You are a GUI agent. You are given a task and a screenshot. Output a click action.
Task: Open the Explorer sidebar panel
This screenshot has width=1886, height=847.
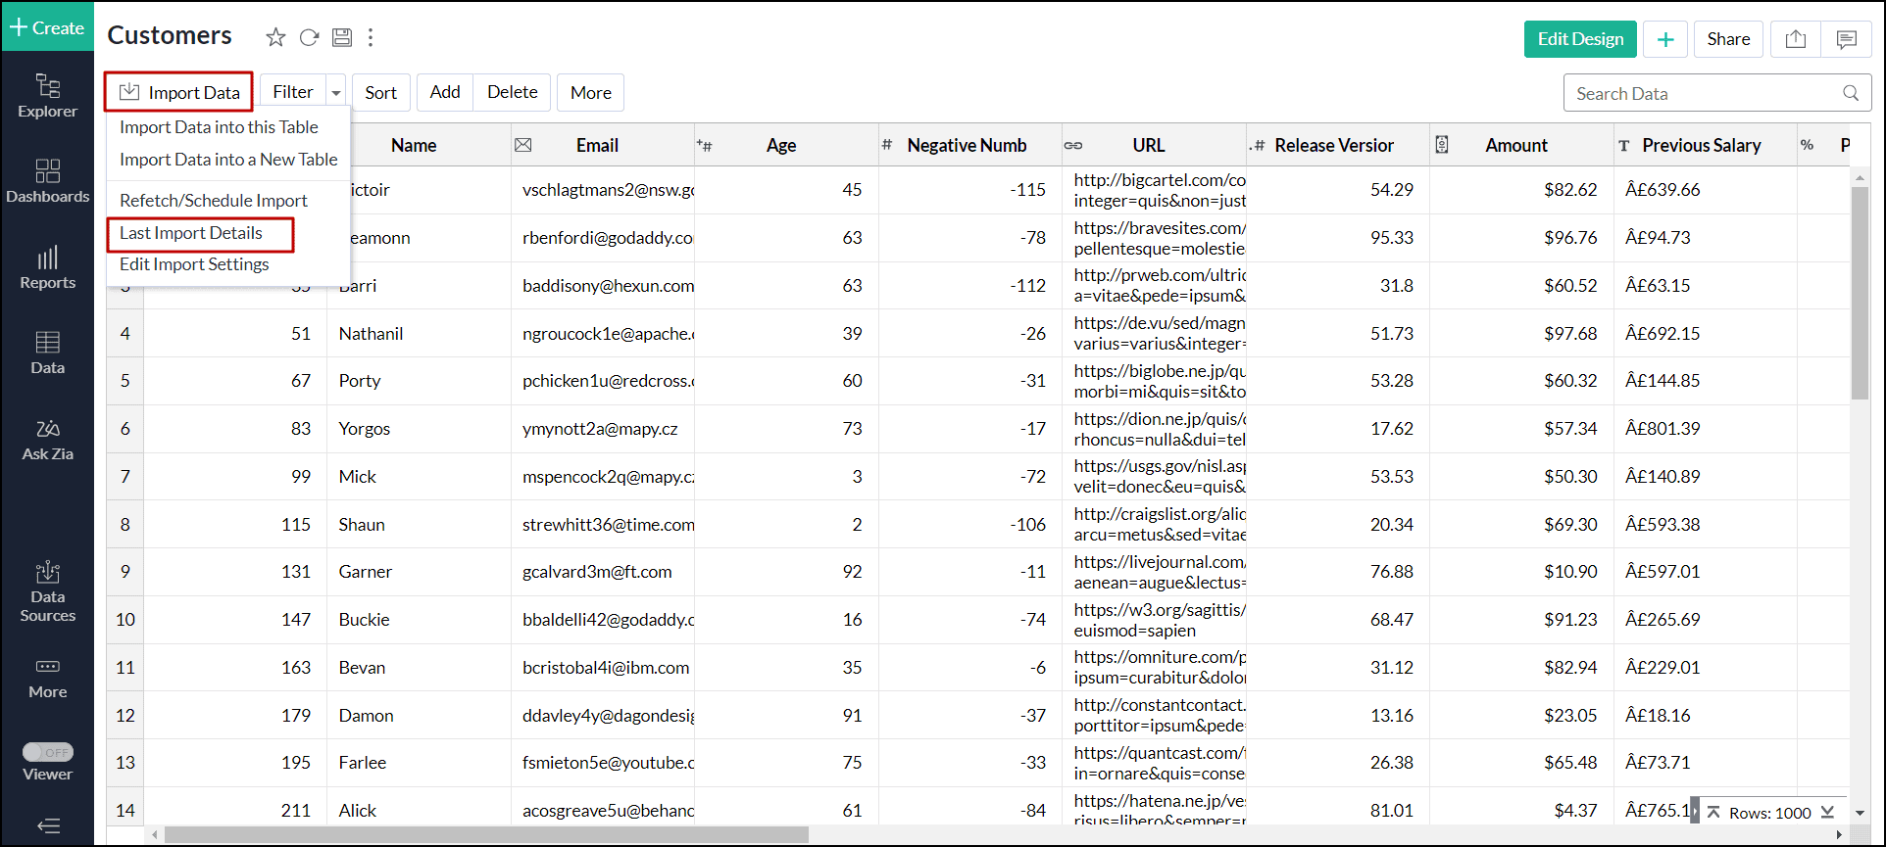[x=47, y=96]
